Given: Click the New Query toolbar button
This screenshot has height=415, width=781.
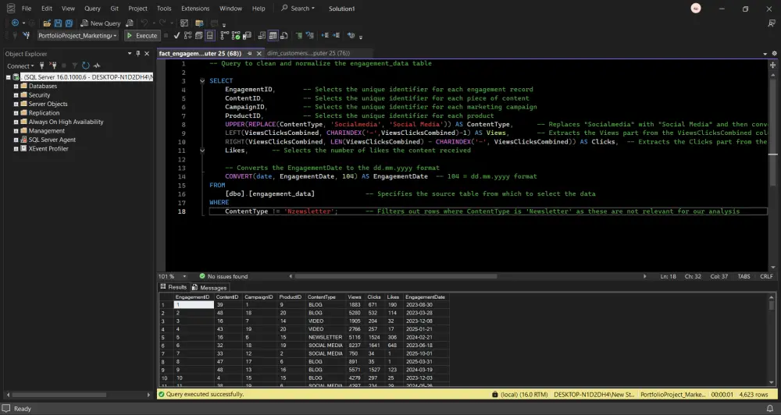Looking at the screenshot, I should [x=101, y=23].
